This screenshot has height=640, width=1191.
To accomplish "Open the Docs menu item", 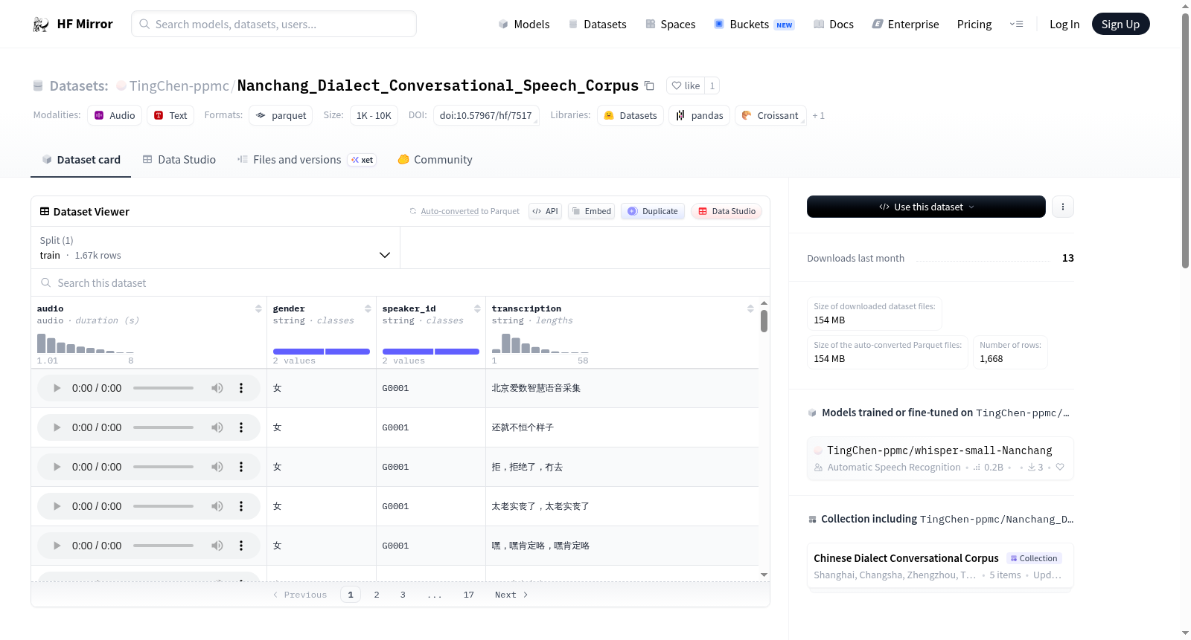I will tap(833, 25).
